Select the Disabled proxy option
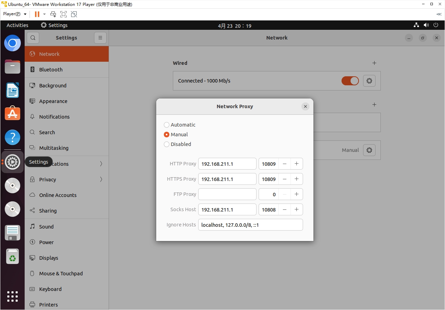 [167, 144]
